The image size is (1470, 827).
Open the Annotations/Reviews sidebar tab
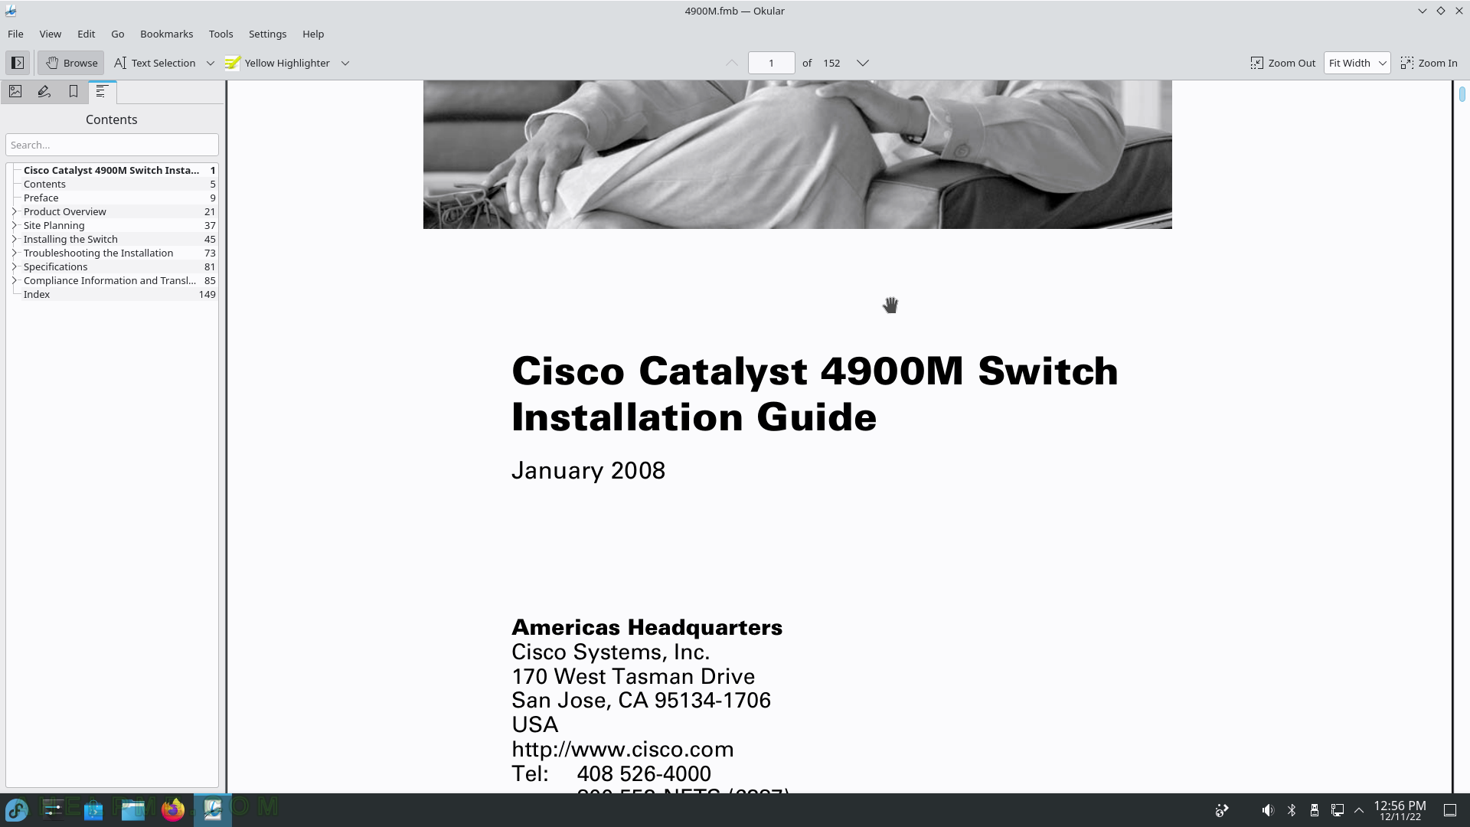click(x=44, y=91)
